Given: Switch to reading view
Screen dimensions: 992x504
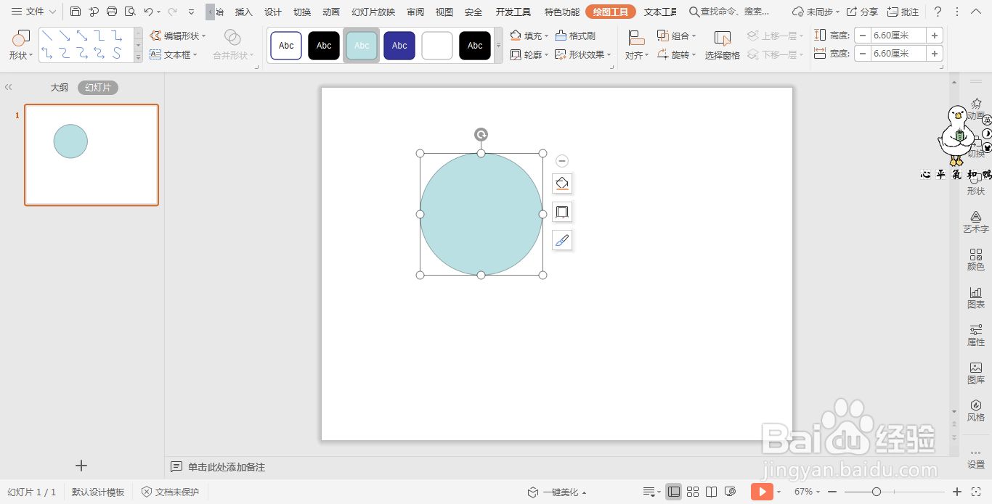Looking at the screenshot, I should [x=712, y=492].
